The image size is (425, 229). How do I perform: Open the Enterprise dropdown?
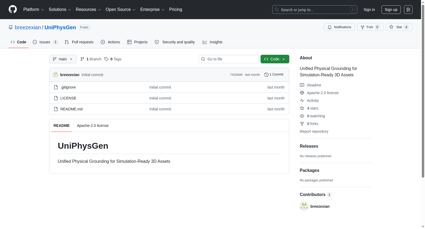pos(152,10)
